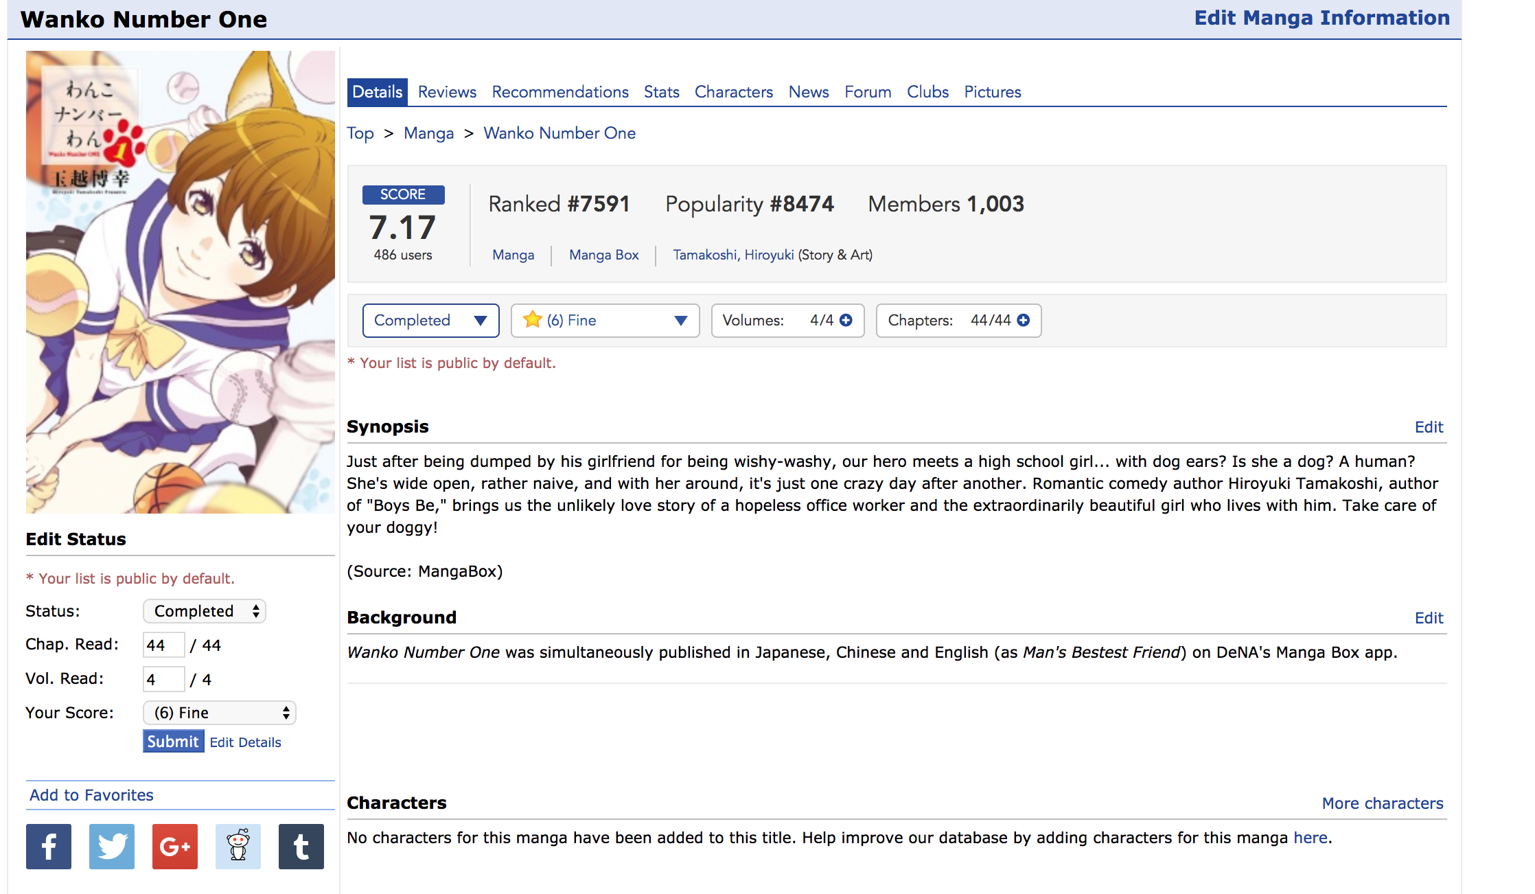Switch to the Details tab
The width and height of the screenshot is (1535, 894).
point(378,92)
